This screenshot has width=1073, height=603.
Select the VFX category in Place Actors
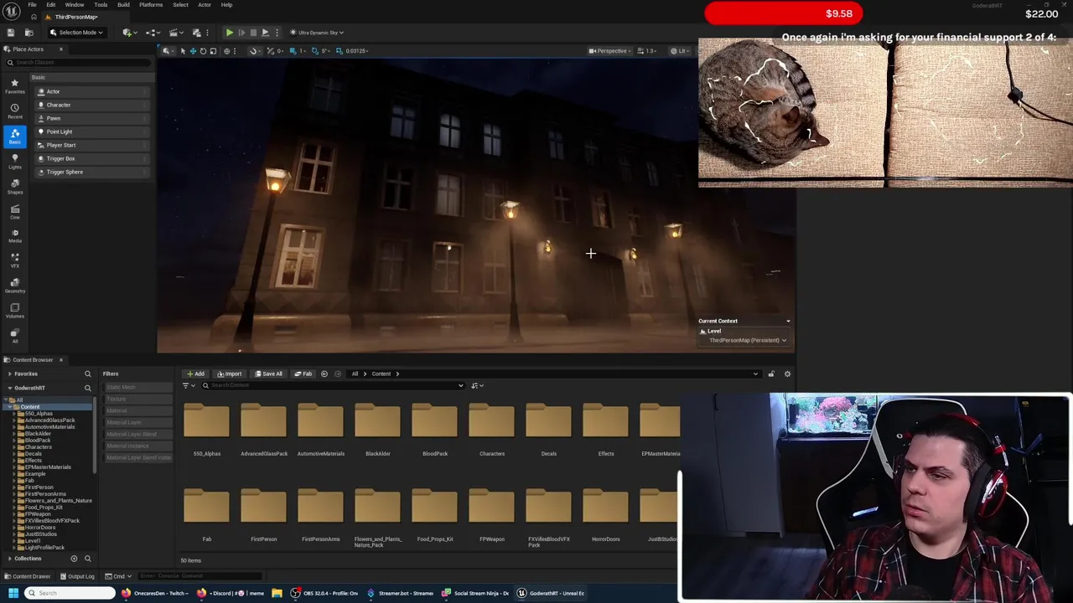point(14,260)
